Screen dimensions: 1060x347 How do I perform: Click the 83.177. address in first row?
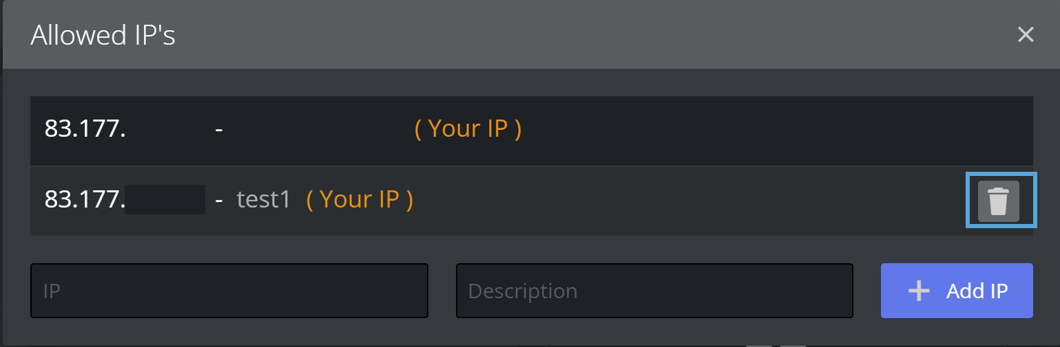point(85,129)
